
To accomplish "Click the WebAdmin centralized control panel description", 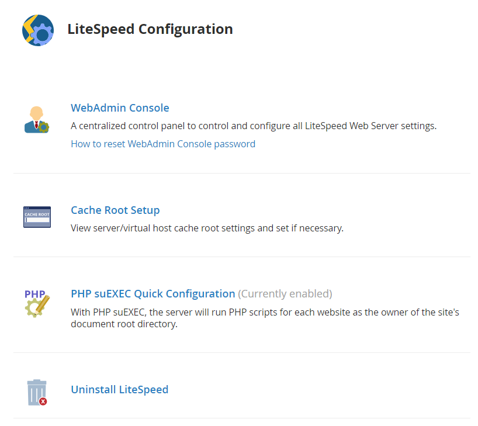I will point(254,126).
